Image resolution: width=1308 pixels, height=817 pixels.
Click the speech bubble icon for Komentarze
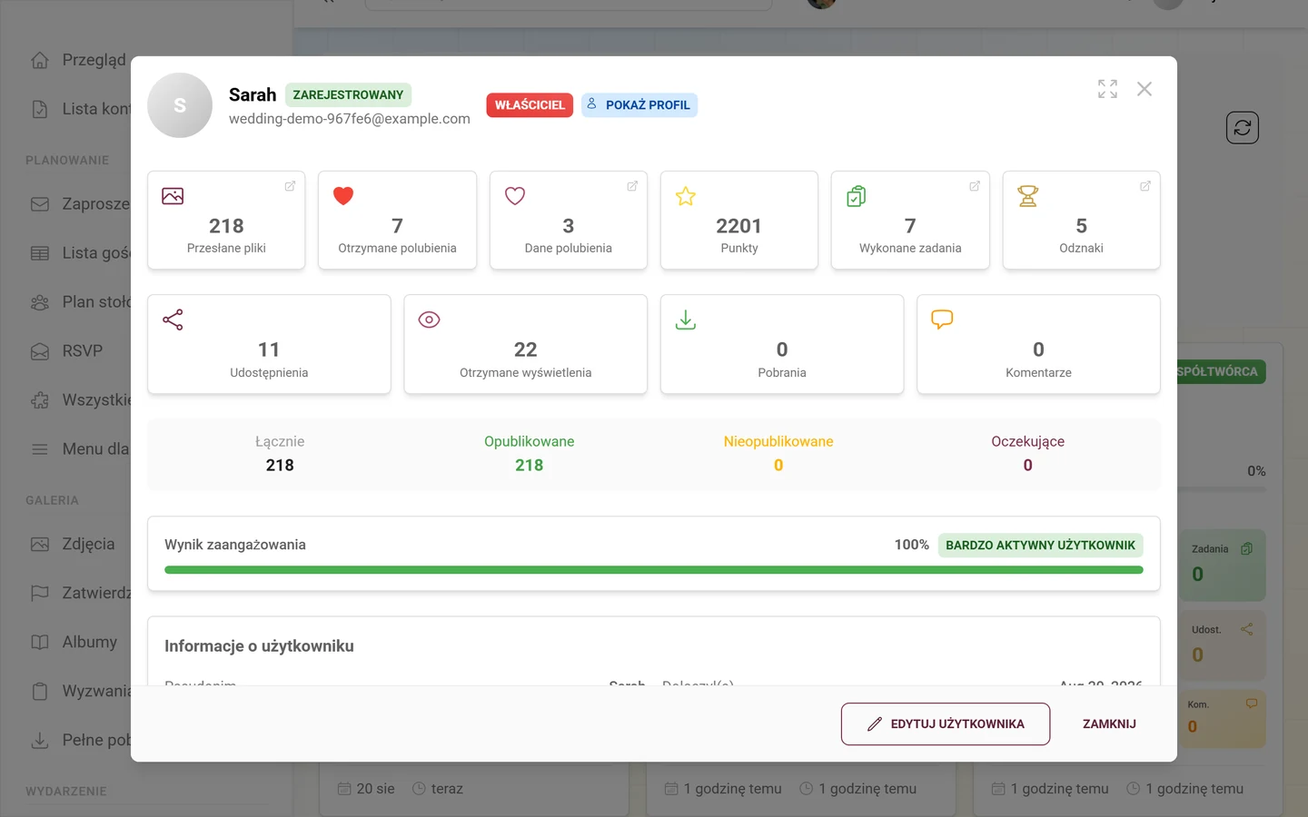point(942,320)
